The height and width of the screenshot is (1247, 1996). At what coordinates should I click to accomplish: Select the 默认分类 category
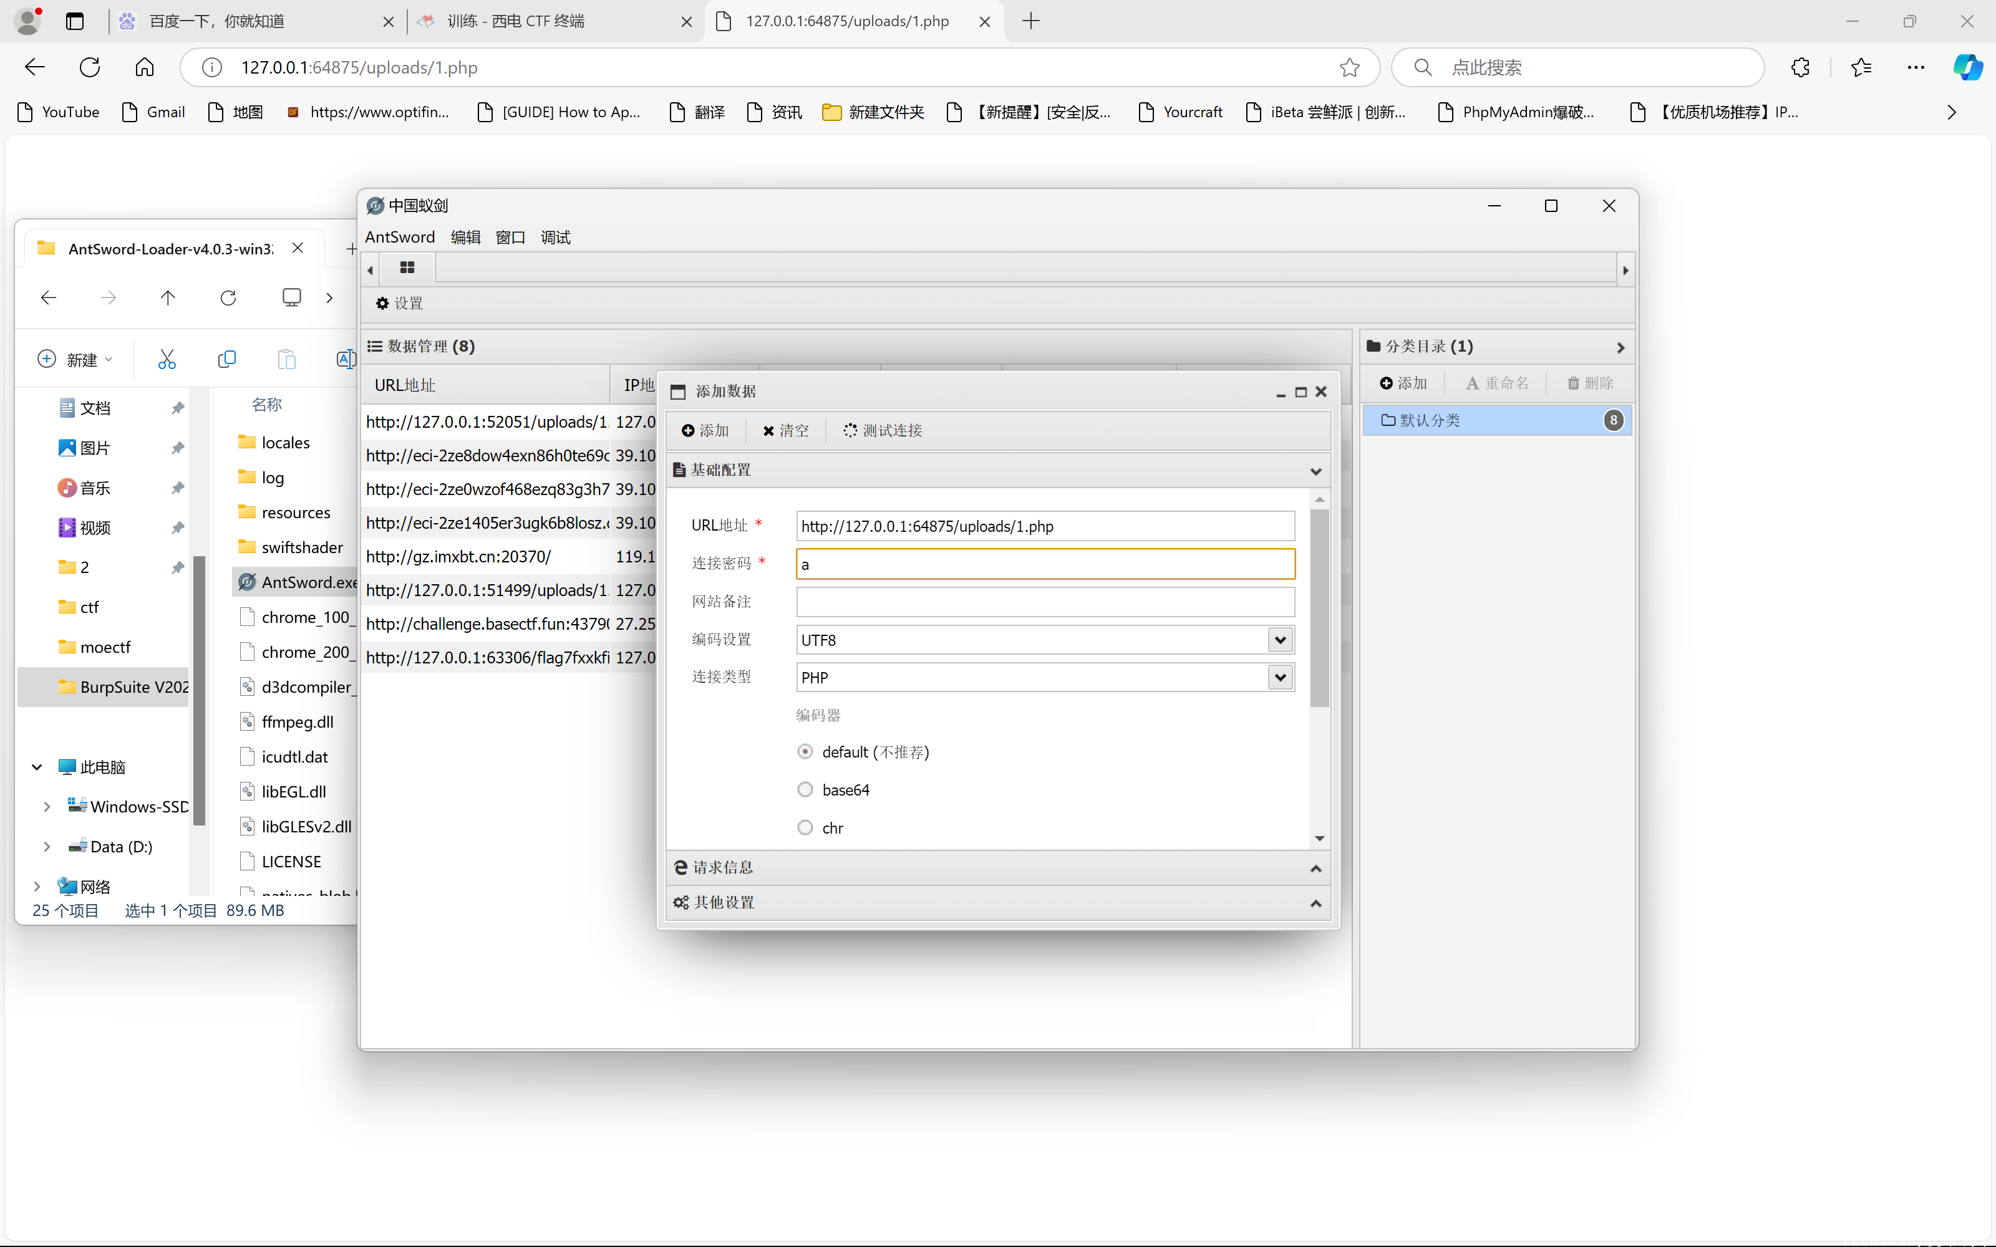coord(1496,421)
